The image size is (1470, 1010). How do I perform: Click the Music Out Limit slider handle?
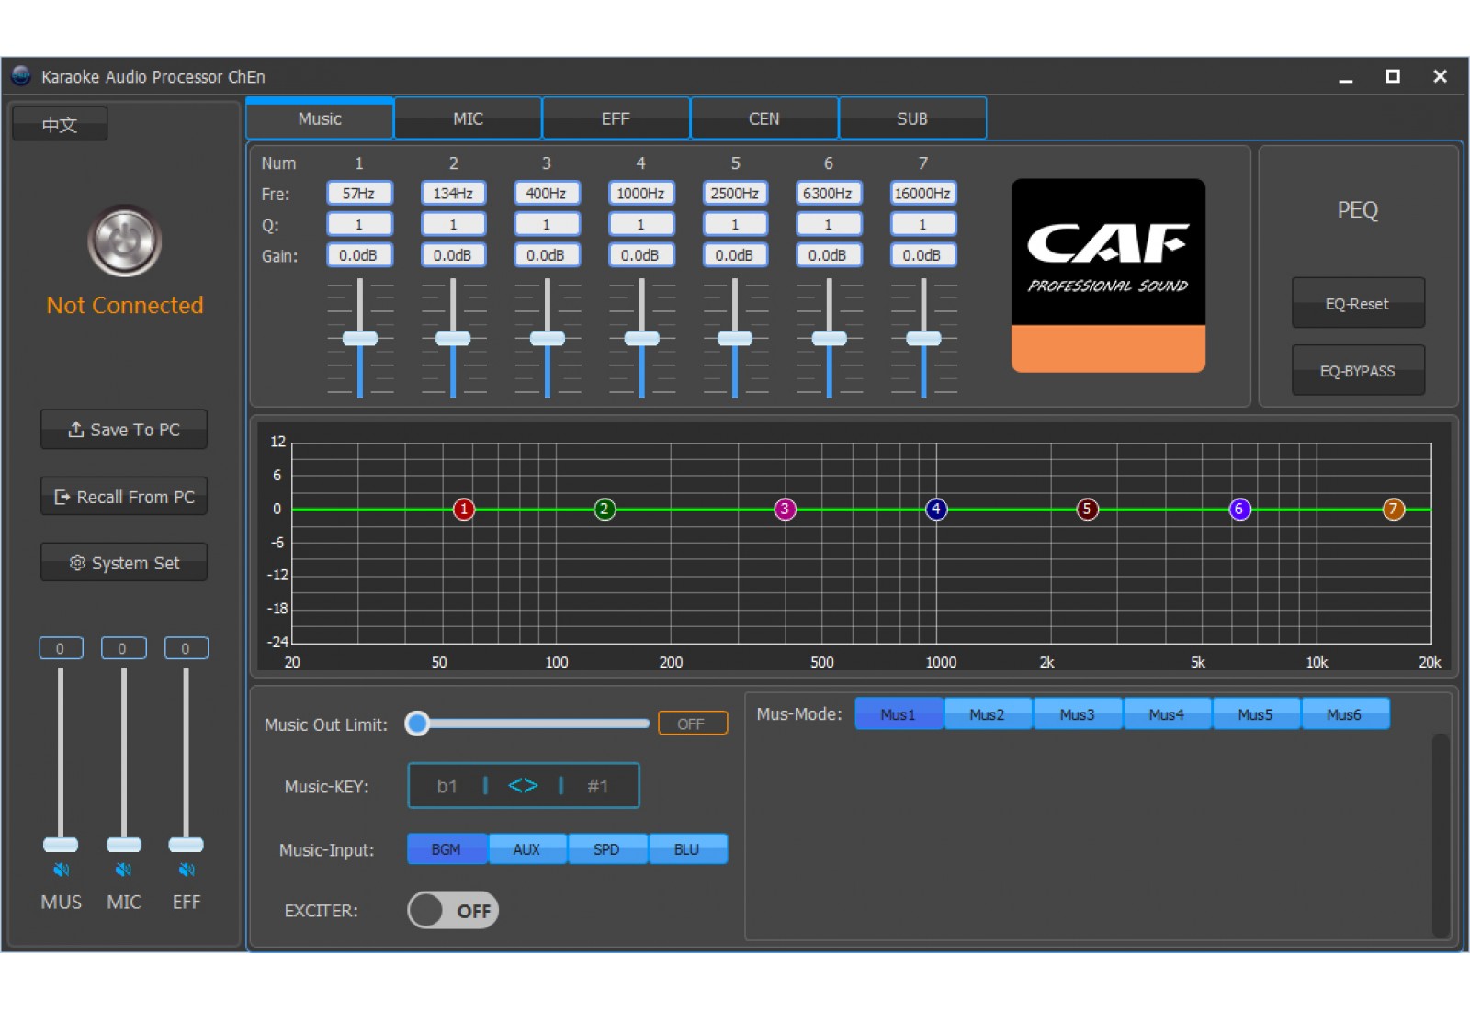[x=418, y=724]
